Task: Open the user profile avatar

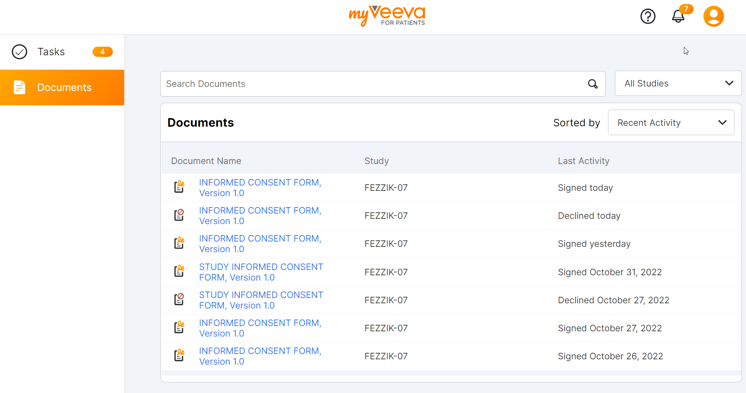Action: (714, 17)
